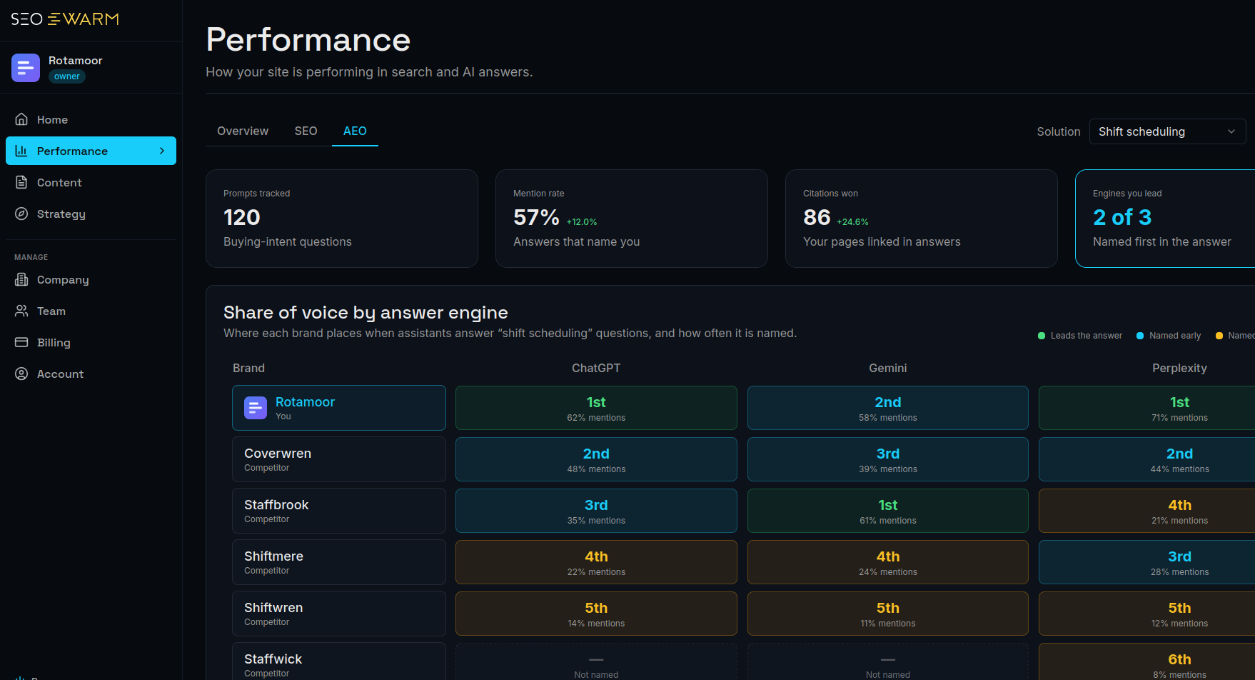Click the Content document icon
1255x680 pixels.
(21, 182)
